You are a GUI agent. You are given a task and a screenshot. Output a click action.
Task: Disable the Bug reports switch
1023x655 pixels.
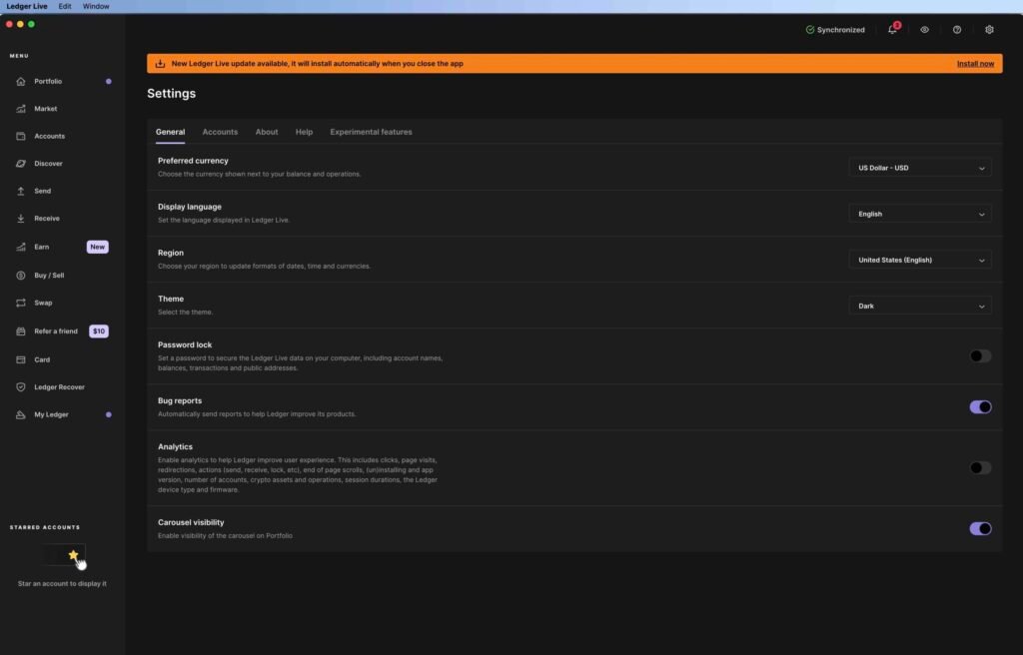pyautogui.click(x=980, y=407)
